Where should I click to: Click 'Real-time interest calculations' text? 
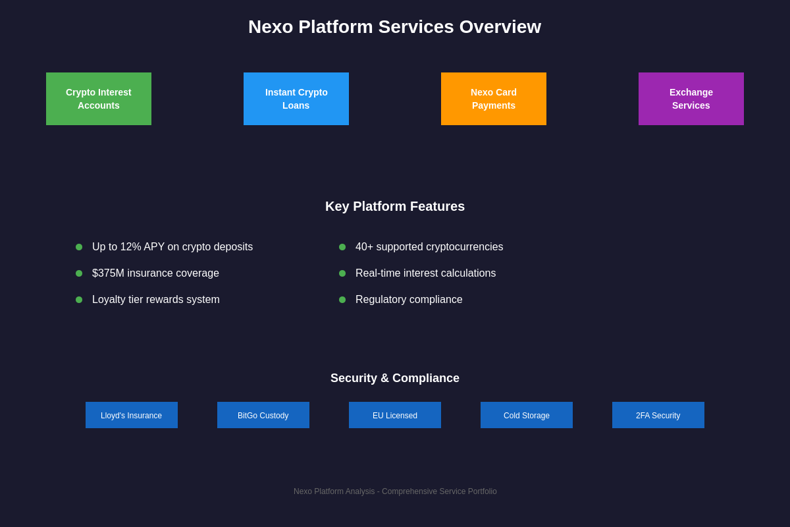tap(426, 273)
